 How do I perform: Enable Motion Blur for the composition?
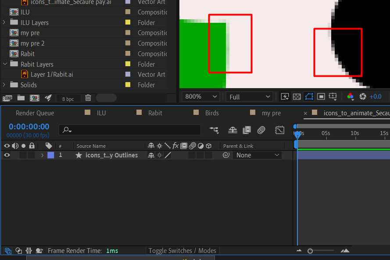[x=261, y=130]
